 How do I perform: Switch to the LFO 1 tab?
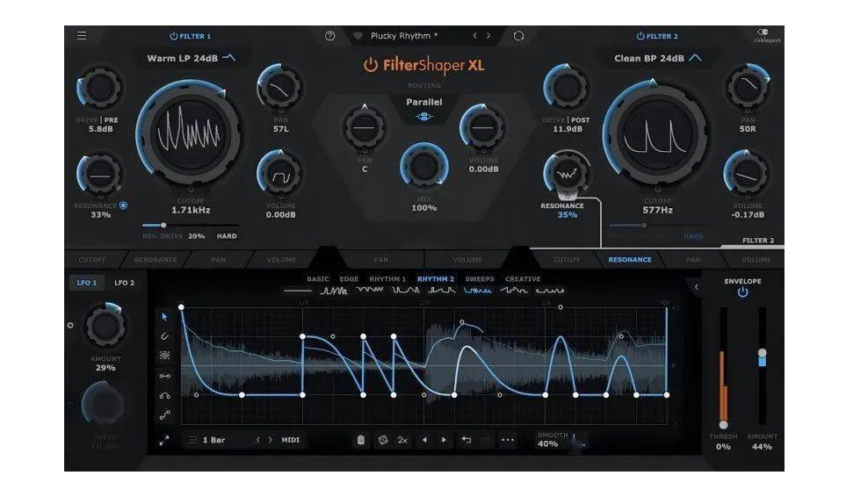pos(87,283)
